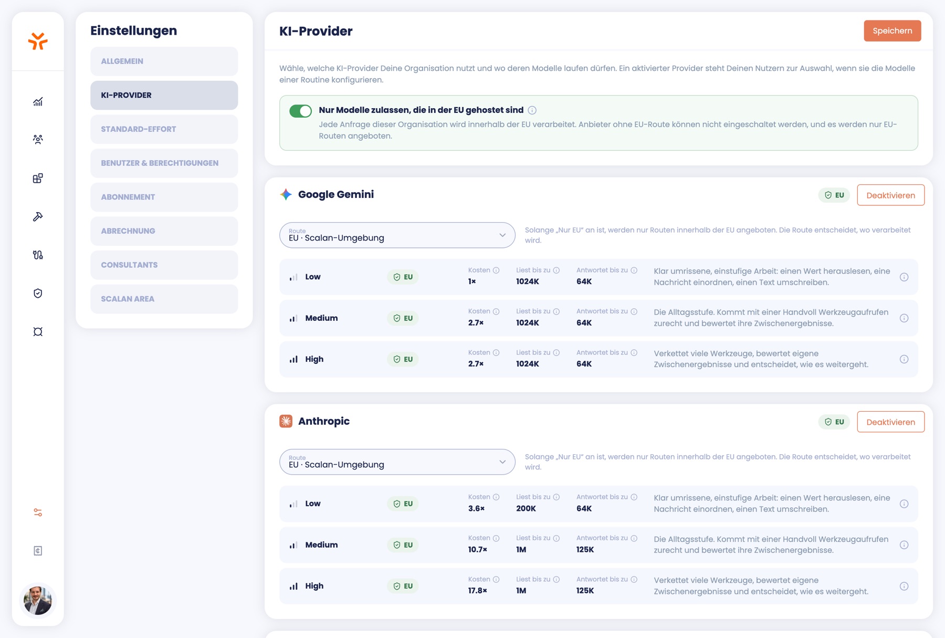The height and width of the screenshot is (638, 945).
Task: Open the connector node icon in sidebar
Action: coord(38,332)
